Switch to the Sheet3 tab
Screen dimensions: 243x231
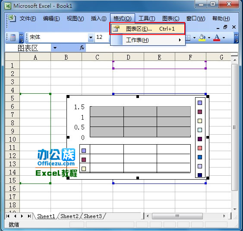pyautogui.click(x=93, y=216)
